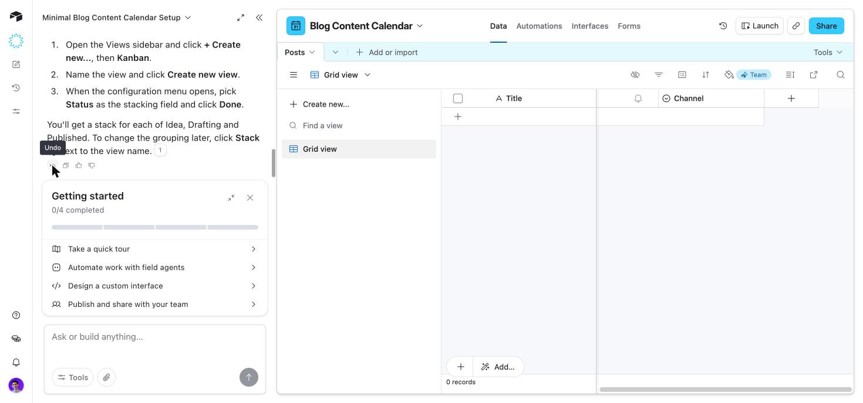This screenshot has width=863, height=403.
Task: Expand Take a quick tour
Action: [155, 249]
